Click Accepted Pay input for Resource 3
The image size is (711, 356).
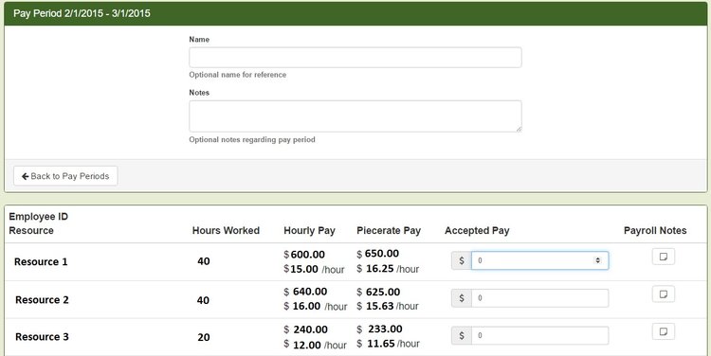[539, 335]
